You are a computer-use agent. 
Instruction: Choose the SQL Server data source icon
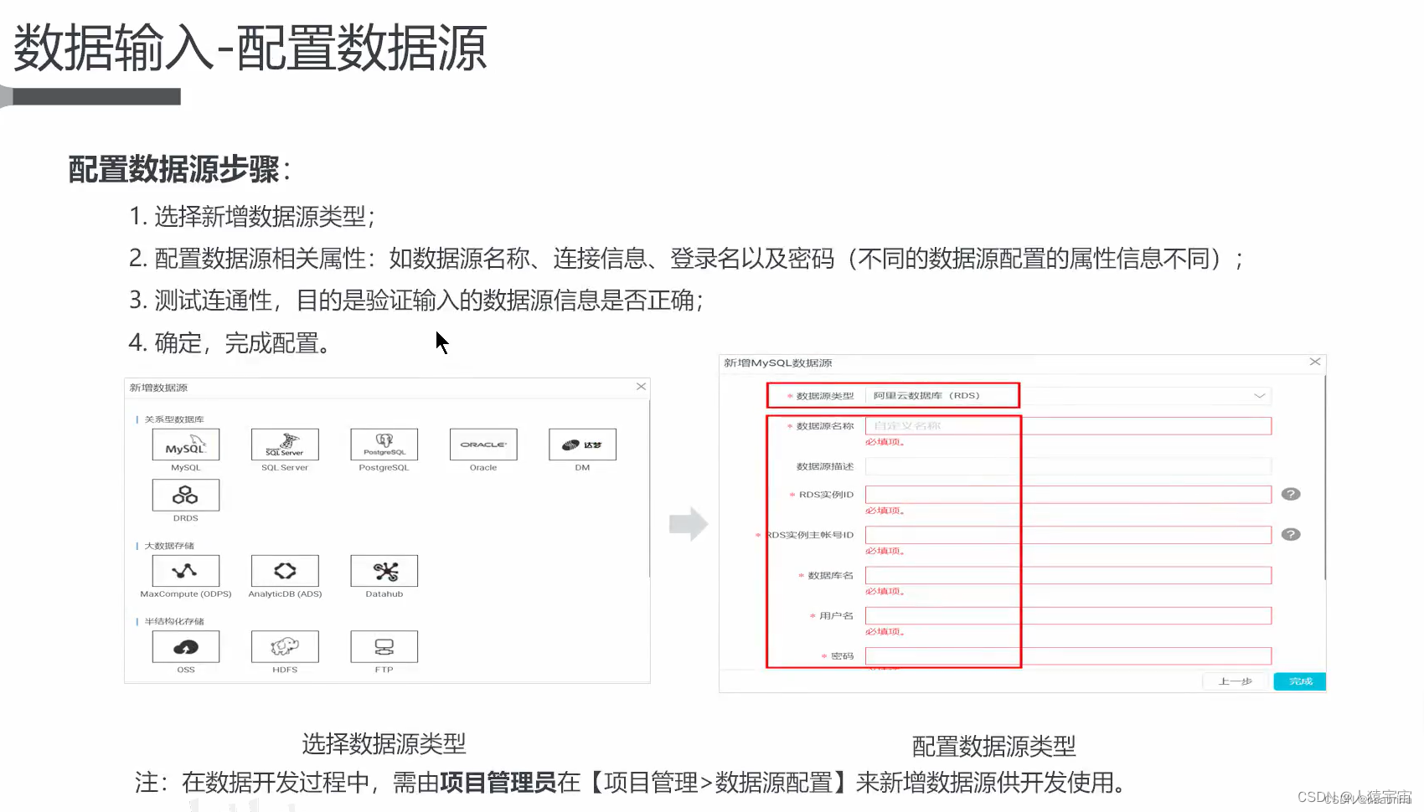point(285,445)
